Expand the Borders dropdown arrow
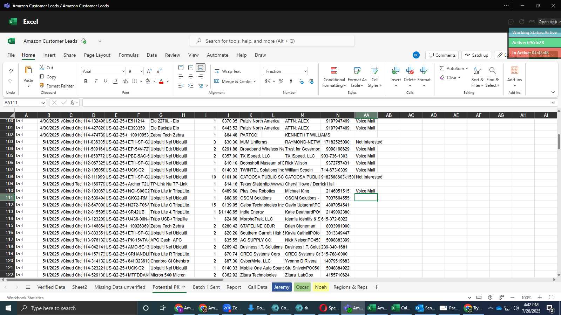Screen dimensions: 561x315 click(x=141, y=82)
